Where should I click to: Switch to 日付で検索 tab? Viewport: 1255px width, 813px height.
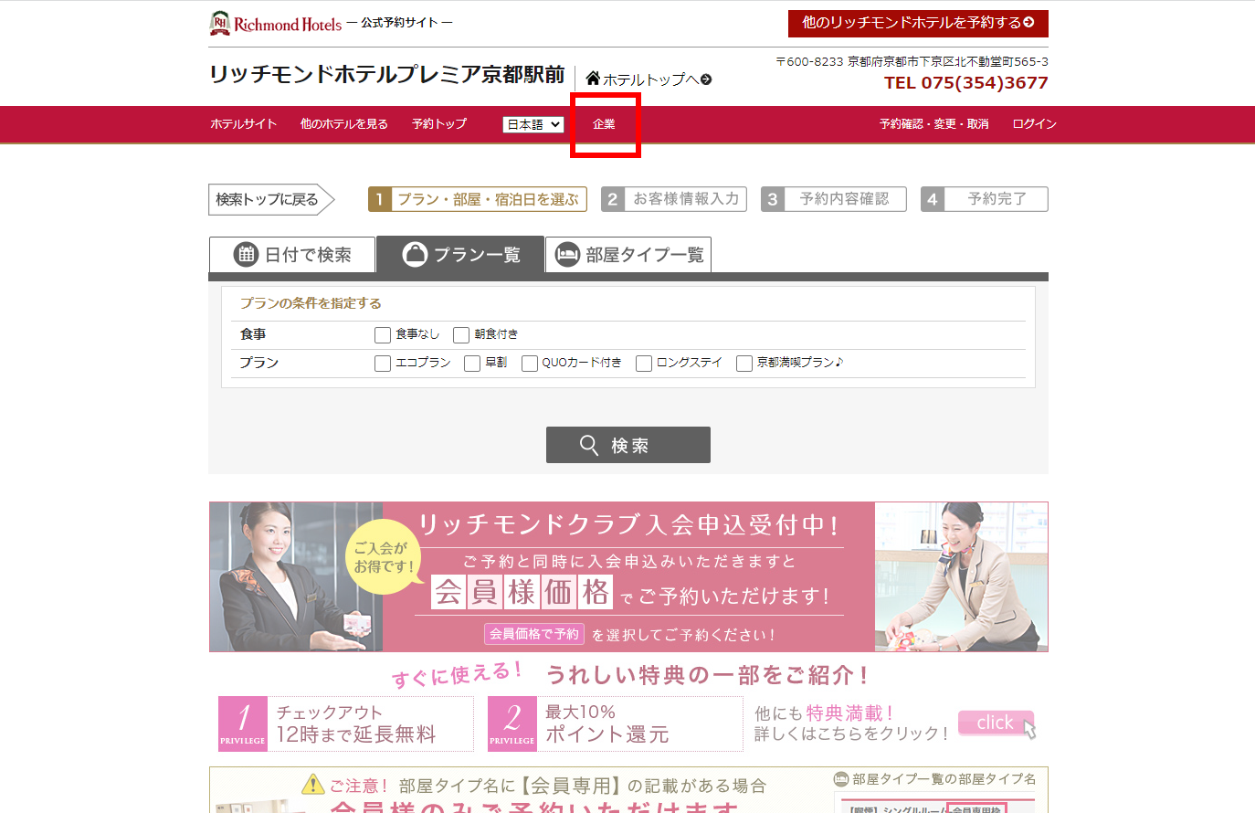(292, 255)
